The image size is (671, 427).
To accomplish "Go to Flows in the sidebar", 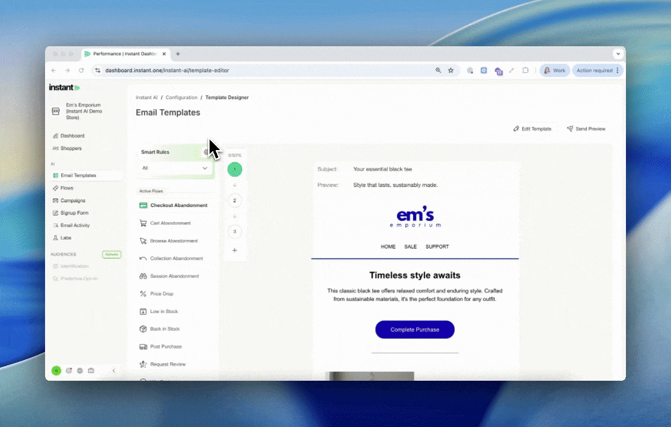I will click(x=66, y=188).
